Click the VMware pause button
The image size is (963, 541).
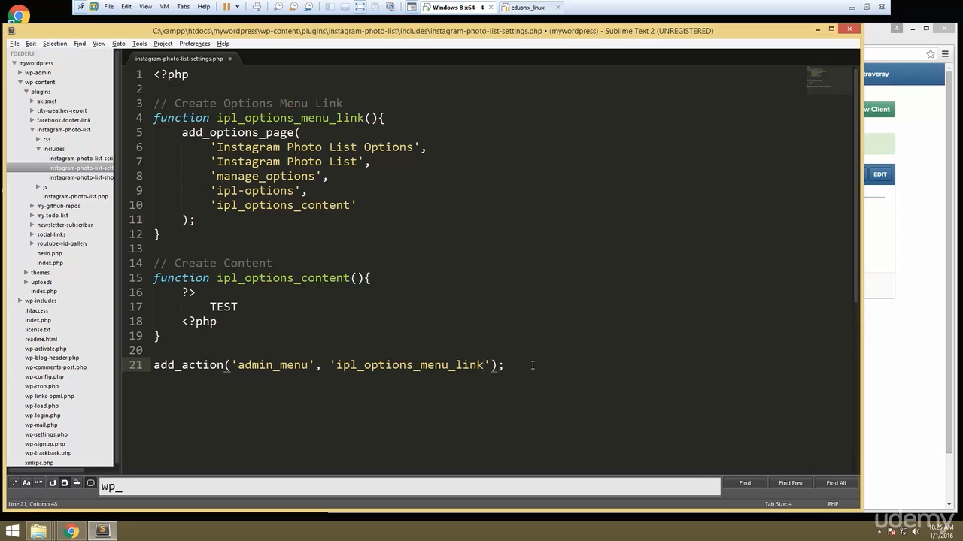pos(226,7)
